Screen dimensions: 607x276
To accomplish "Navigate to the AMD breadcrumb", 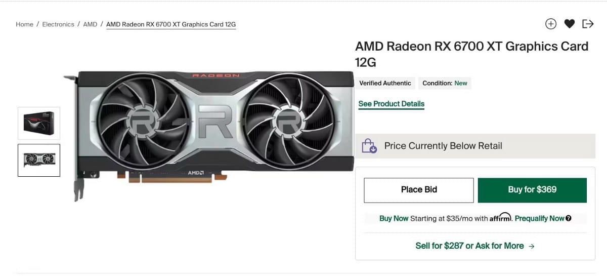I will (x=90, y=24).
